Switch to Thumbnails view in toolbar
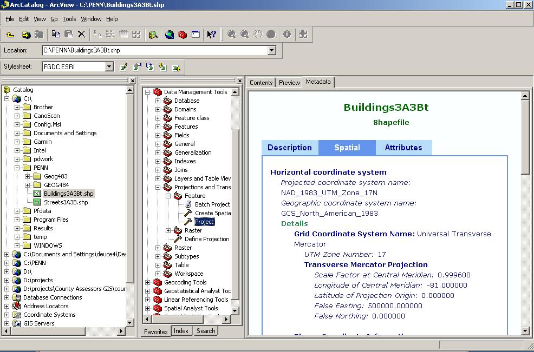 pyautogui.click(x=136, y=34)
